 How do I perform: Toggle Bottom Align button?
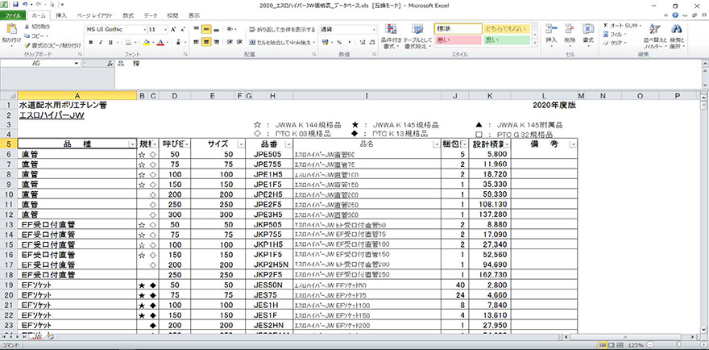216,29
